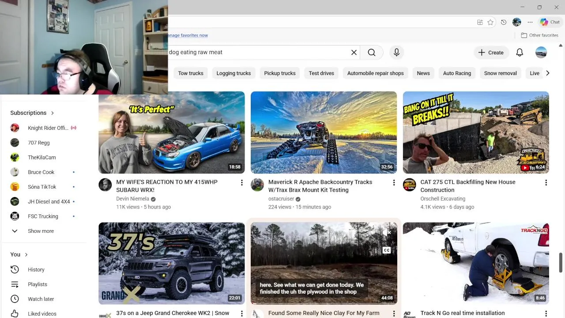Select the Test drives filter chip
This screenshot has width=565, height=318.
click(x=321, y=73)
